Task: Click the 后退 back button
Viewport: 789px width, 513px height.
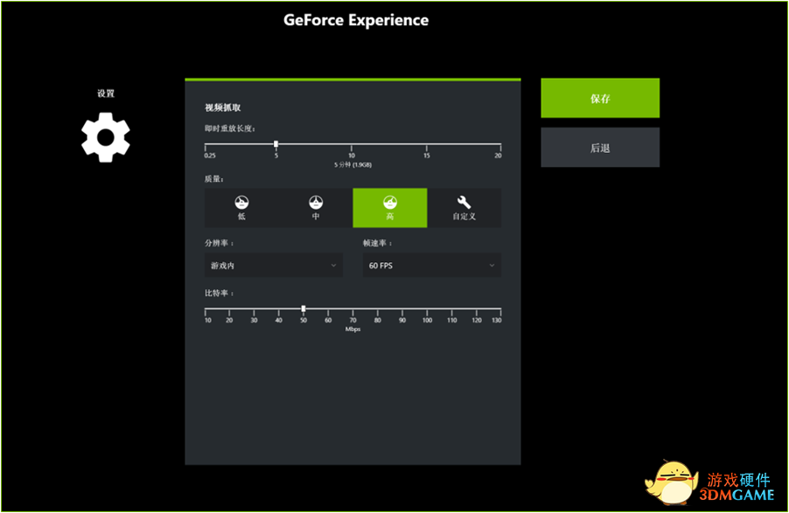Action: coord(600,148)
